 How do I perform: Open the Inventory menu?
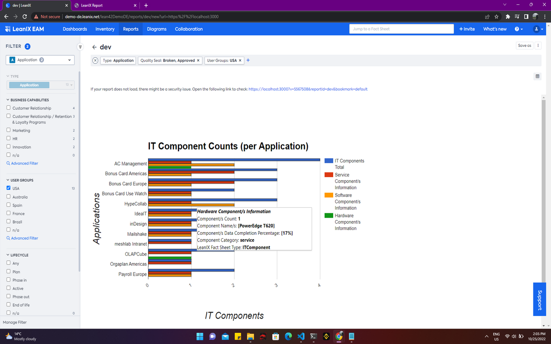click(x=105, y=29)
